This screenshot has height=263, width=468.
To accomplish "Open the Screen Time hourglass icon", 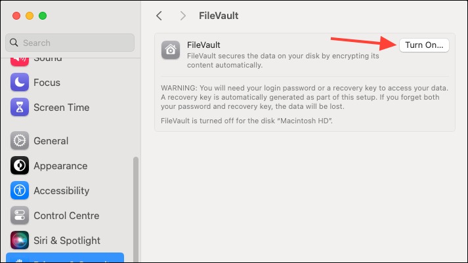I will point(20,107).
